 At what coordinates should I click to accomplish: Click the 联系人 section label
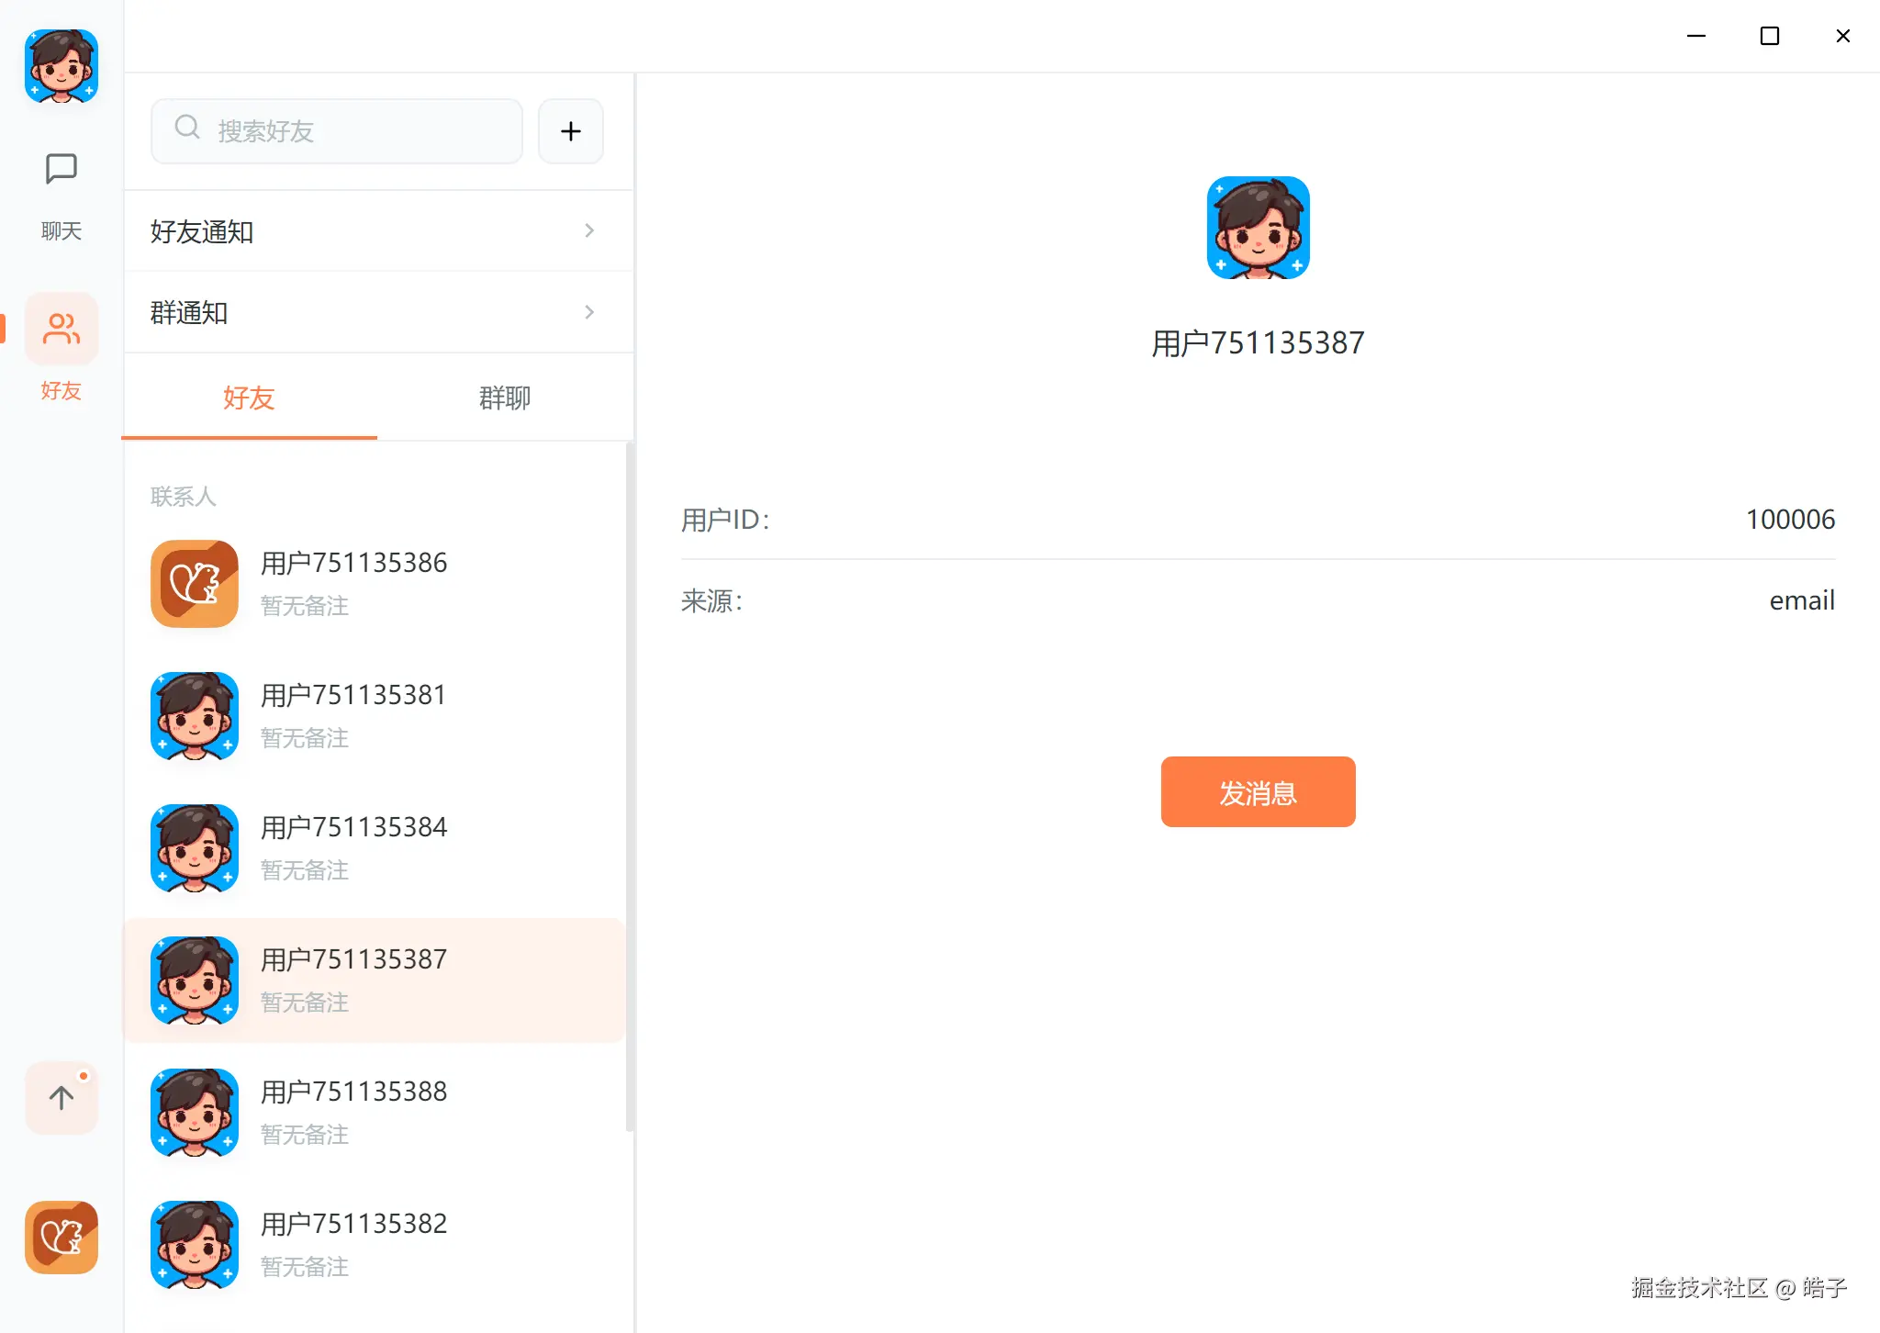[184, 497]
